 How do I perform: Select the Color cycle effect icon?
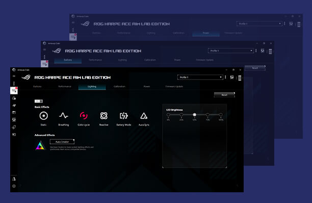[x=84, y=116]
